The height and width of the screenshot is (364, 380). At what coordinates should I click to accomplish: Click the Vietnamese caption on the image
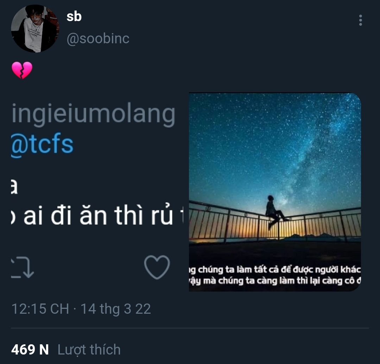275,275
